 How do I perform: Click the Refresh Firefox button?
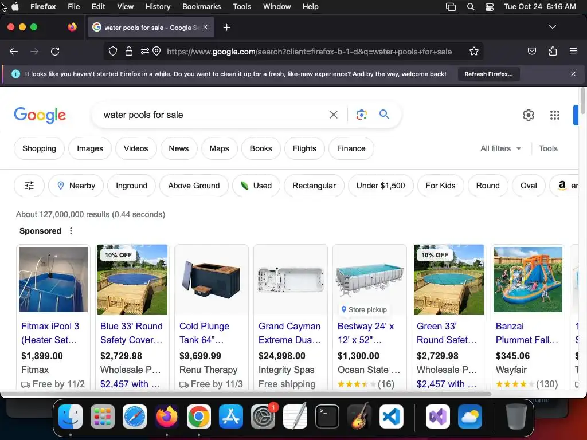point(488,74)
